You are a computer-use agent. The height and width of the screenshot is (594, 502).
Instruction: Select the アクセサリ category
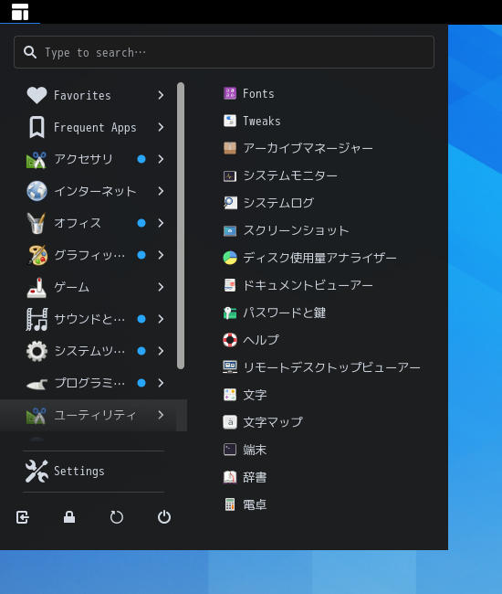[93, 159]
